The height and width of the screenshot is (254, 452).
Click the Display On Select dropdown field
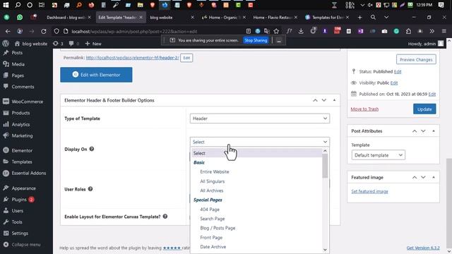pyautogui.click(x=259, y=142)
